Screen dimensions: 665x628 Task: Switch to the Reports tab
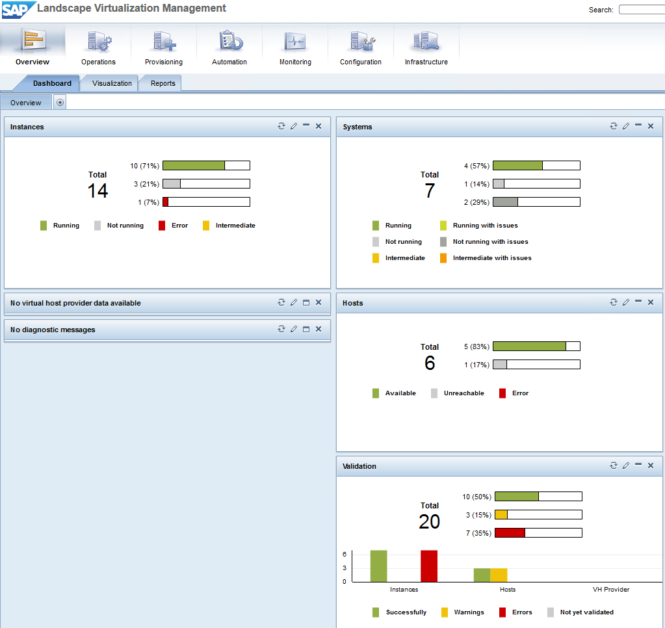(163, 83)
